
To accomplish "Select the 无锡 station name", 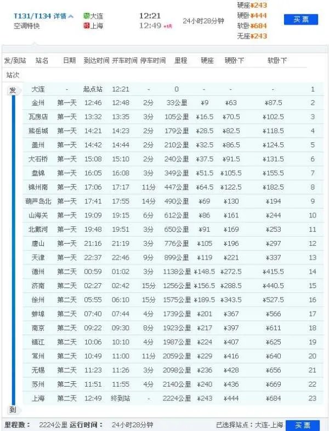I will (38, 370).
